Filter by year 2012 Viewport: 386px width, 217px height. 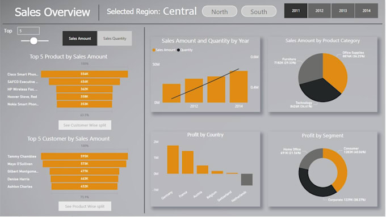tap(319, 11)
